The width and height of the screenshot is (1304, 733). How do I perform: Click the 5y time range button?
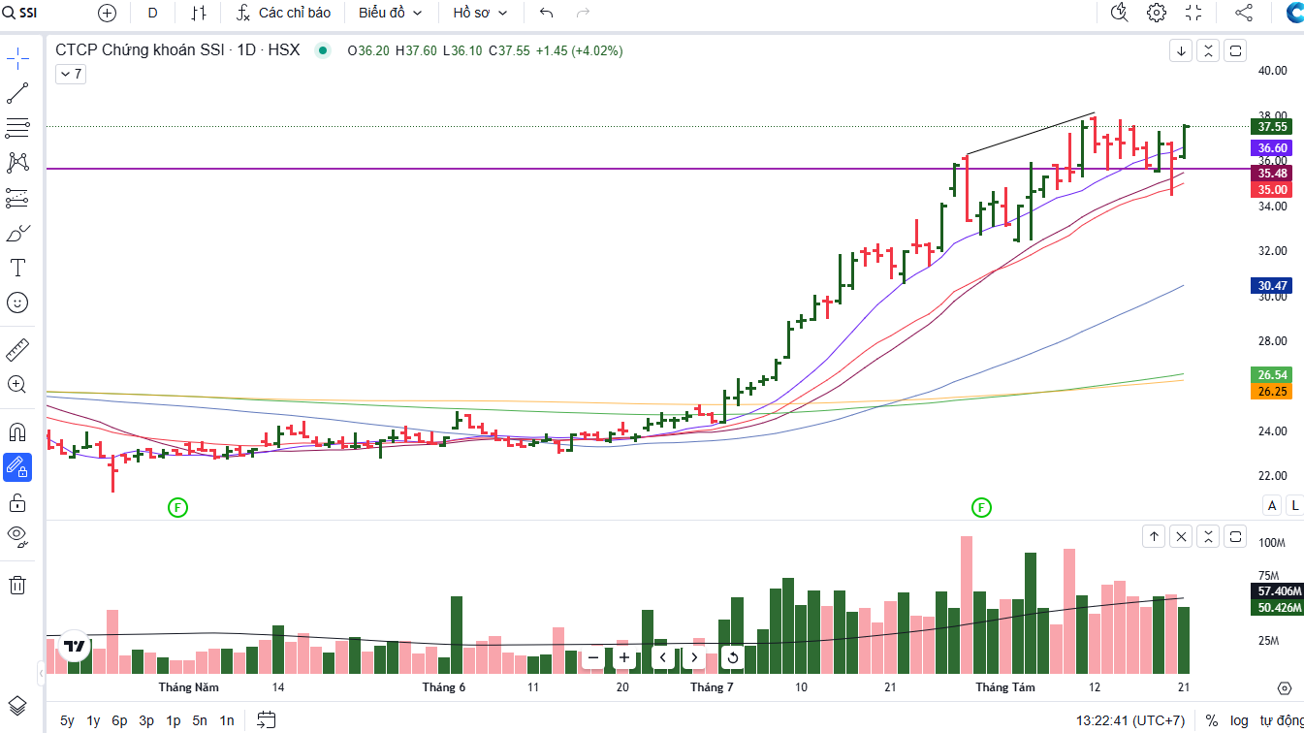67,720
